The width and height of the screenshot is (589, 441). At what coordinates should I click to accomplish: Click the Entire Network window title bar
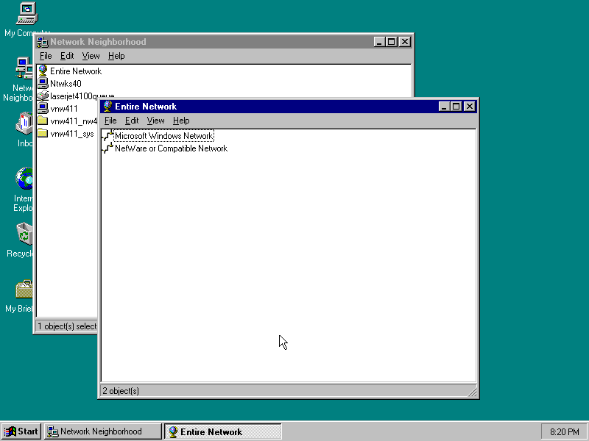pos(289,107)
